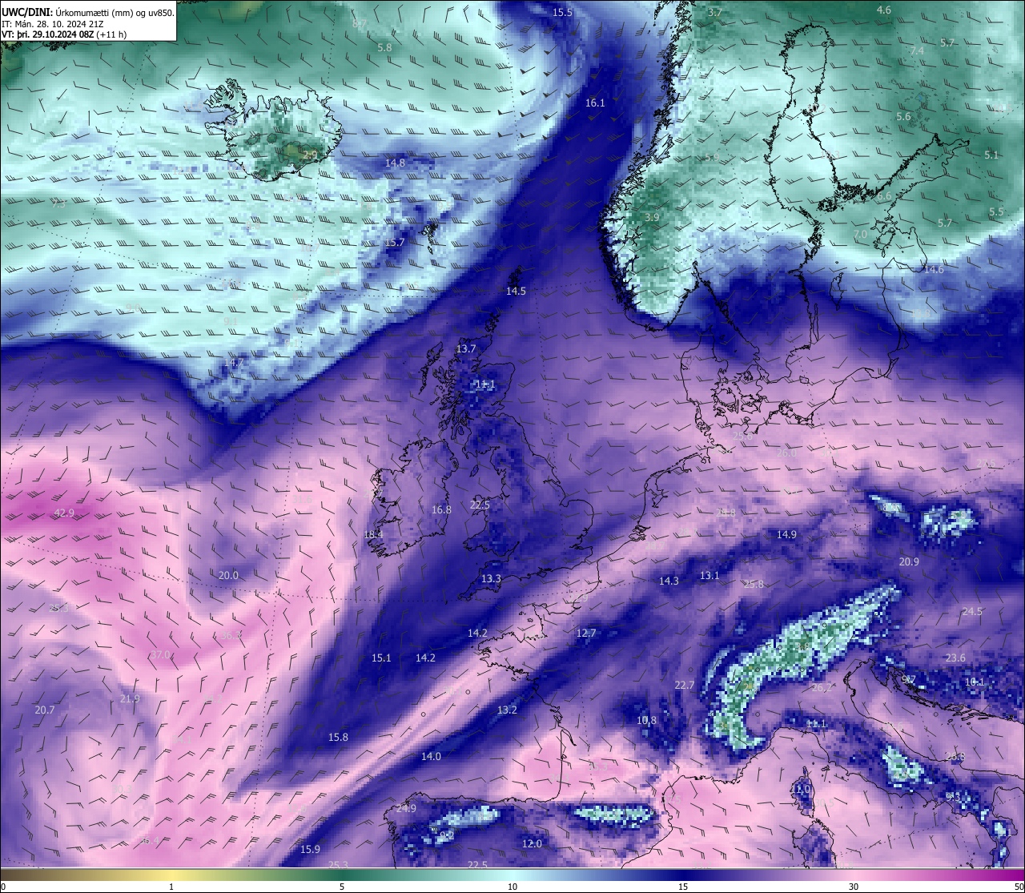The image size is (1025, 893).
Task: Click the 10.8 value label
Action: (646, 721)
